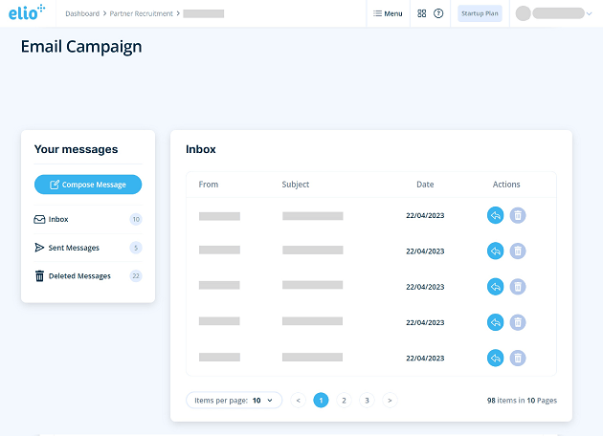
Task: View Deleted Messages folder
Action: [80, 276]
